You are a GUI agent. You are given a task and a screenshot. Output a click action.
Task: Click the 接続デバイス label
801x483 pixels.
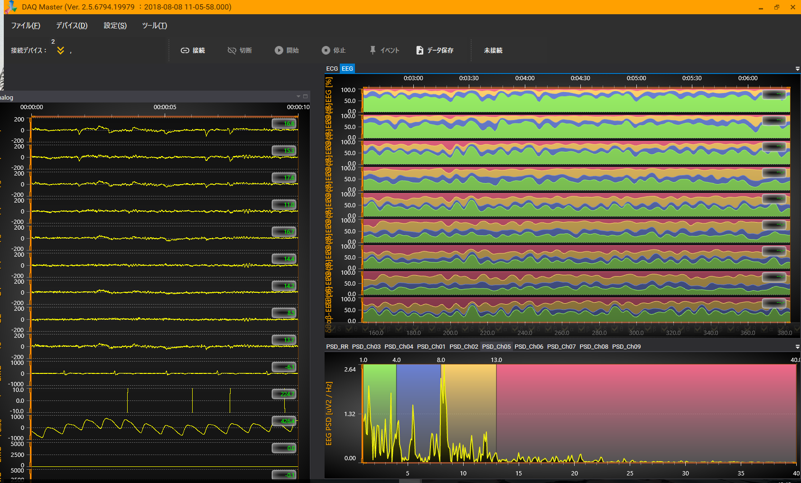(29, 50)
